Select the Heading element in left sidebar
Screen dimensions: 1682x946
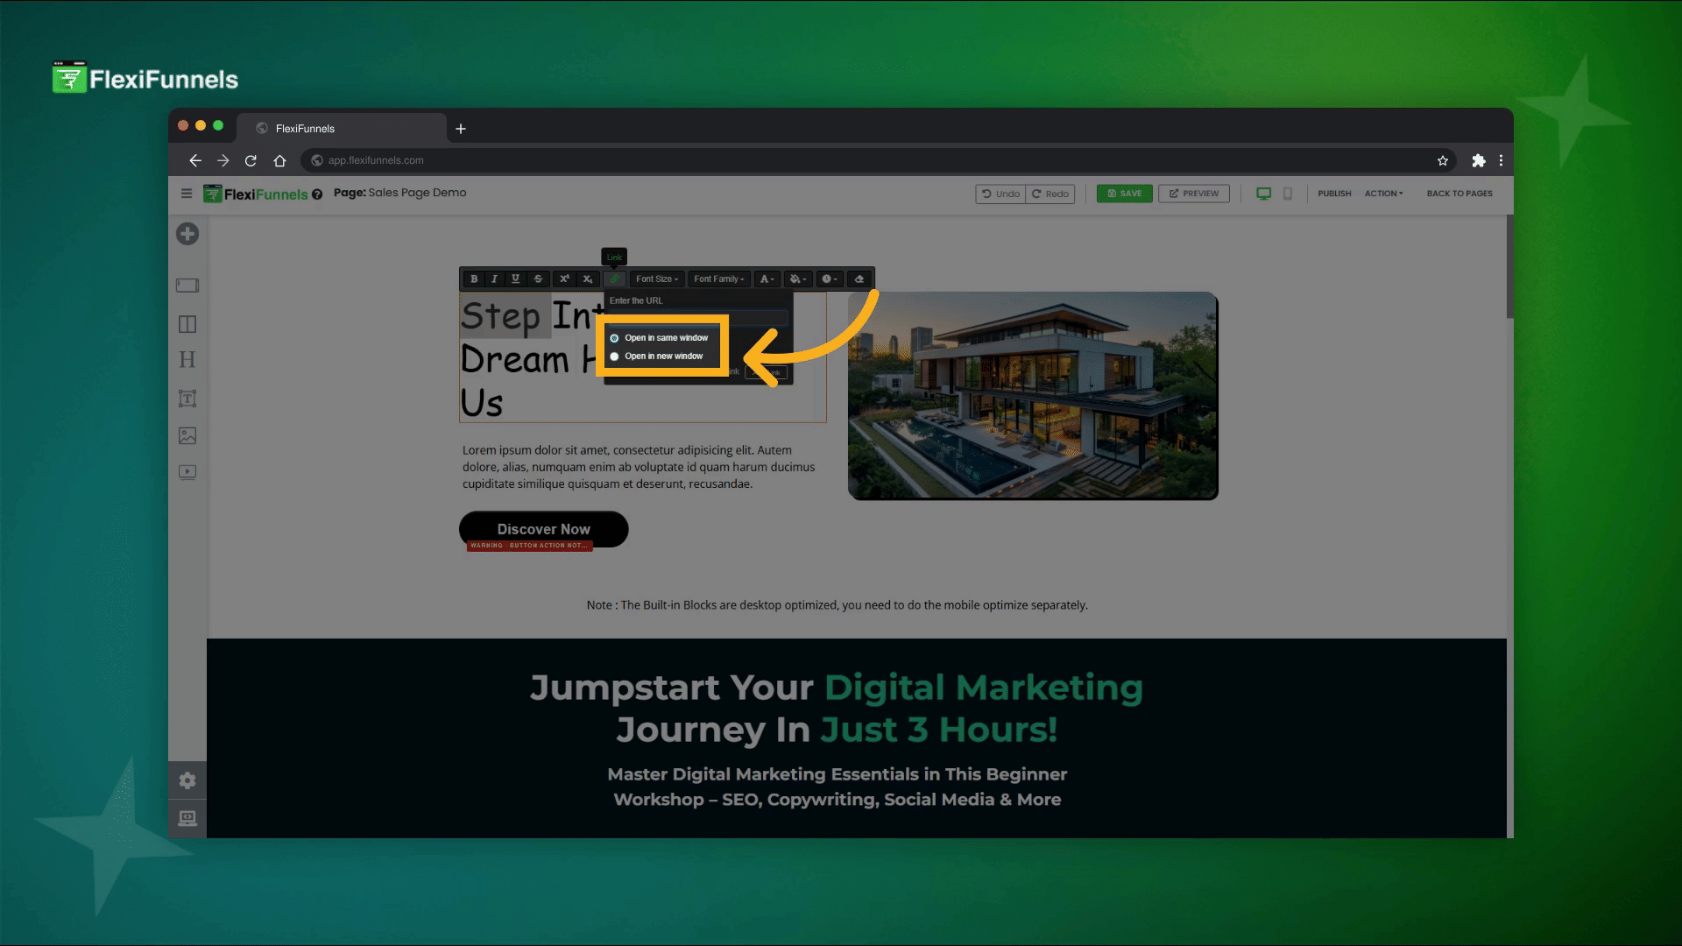click(187, 360)
